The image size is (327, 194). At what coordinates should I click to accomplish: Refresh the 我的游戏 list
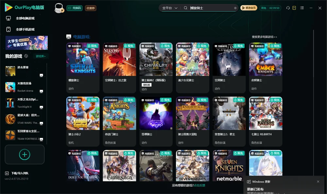pyautogui.click(x=26, y=56)
